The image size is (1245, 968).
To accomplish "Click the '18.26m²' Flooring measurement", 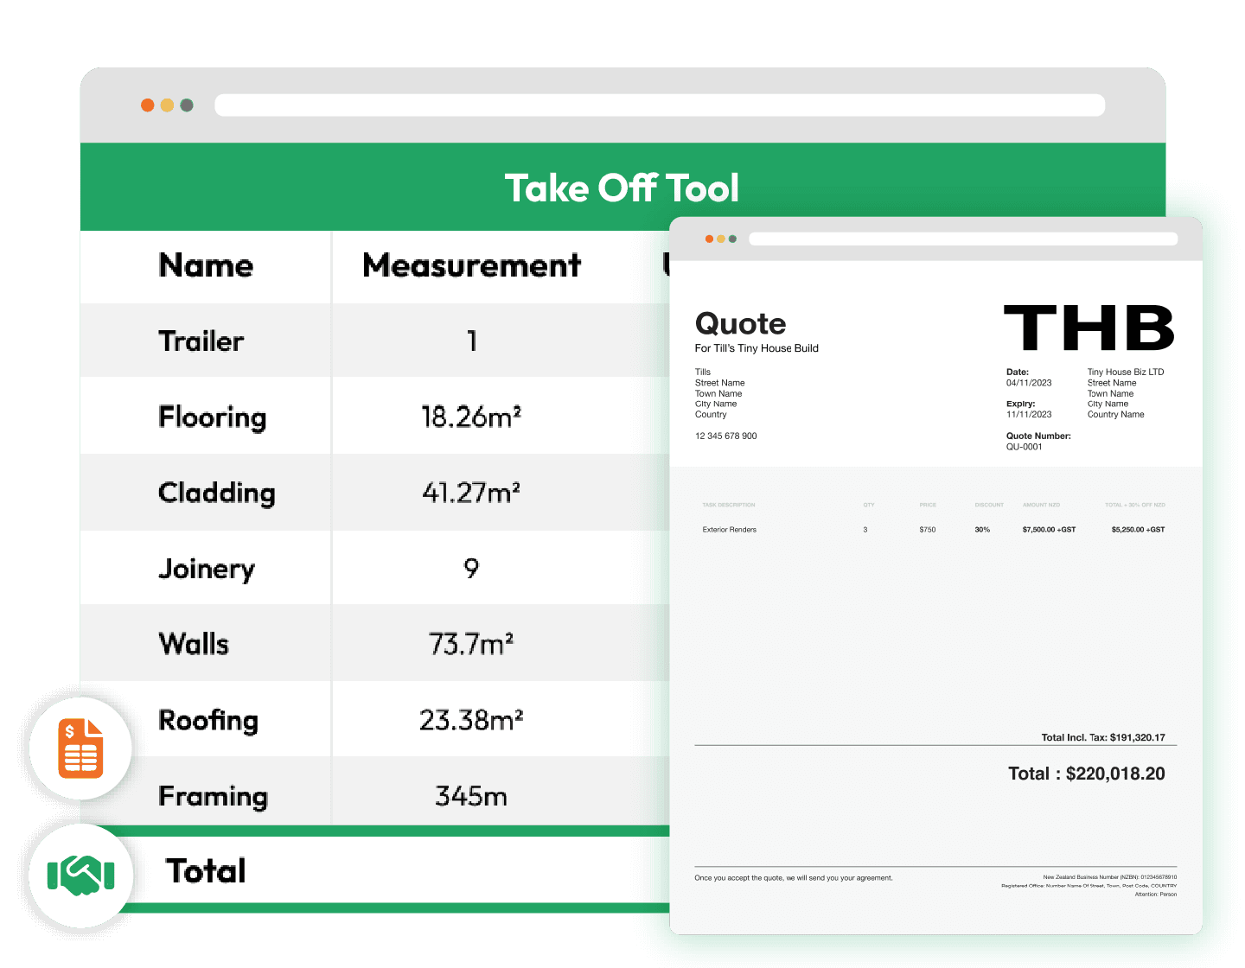I will [471, 417].
